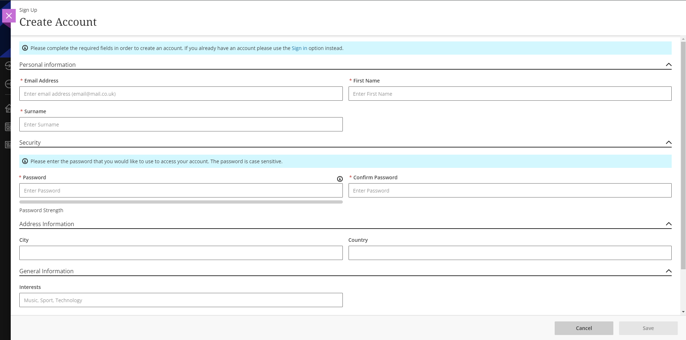
Task: Click the calendar-style icon in sidebar
Action: pos(8,126)
